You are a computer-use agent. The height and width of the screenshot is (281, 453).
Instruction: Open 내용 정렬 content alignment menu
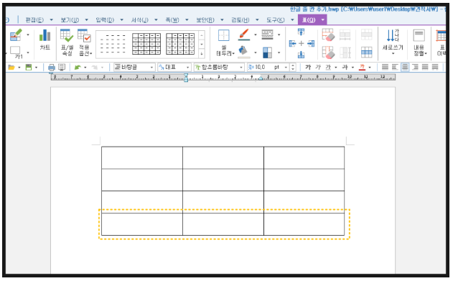point(419,43)
